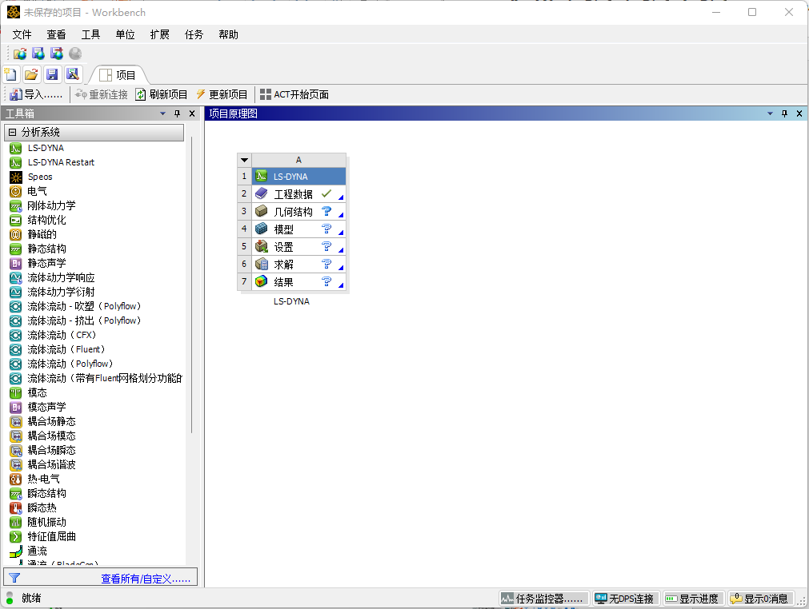Screen dimensions: 809x609
Task: Open the 任务 menu
Action: point(194,34)
